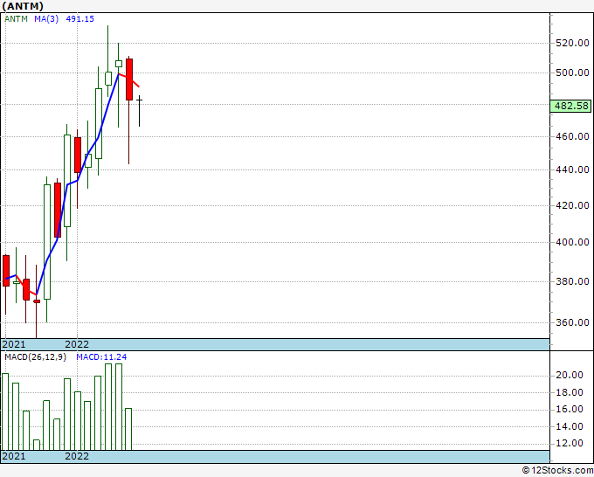The image size is (594, 477).
Task: Click the 360.00 price axis label
Action: point(572,322)
